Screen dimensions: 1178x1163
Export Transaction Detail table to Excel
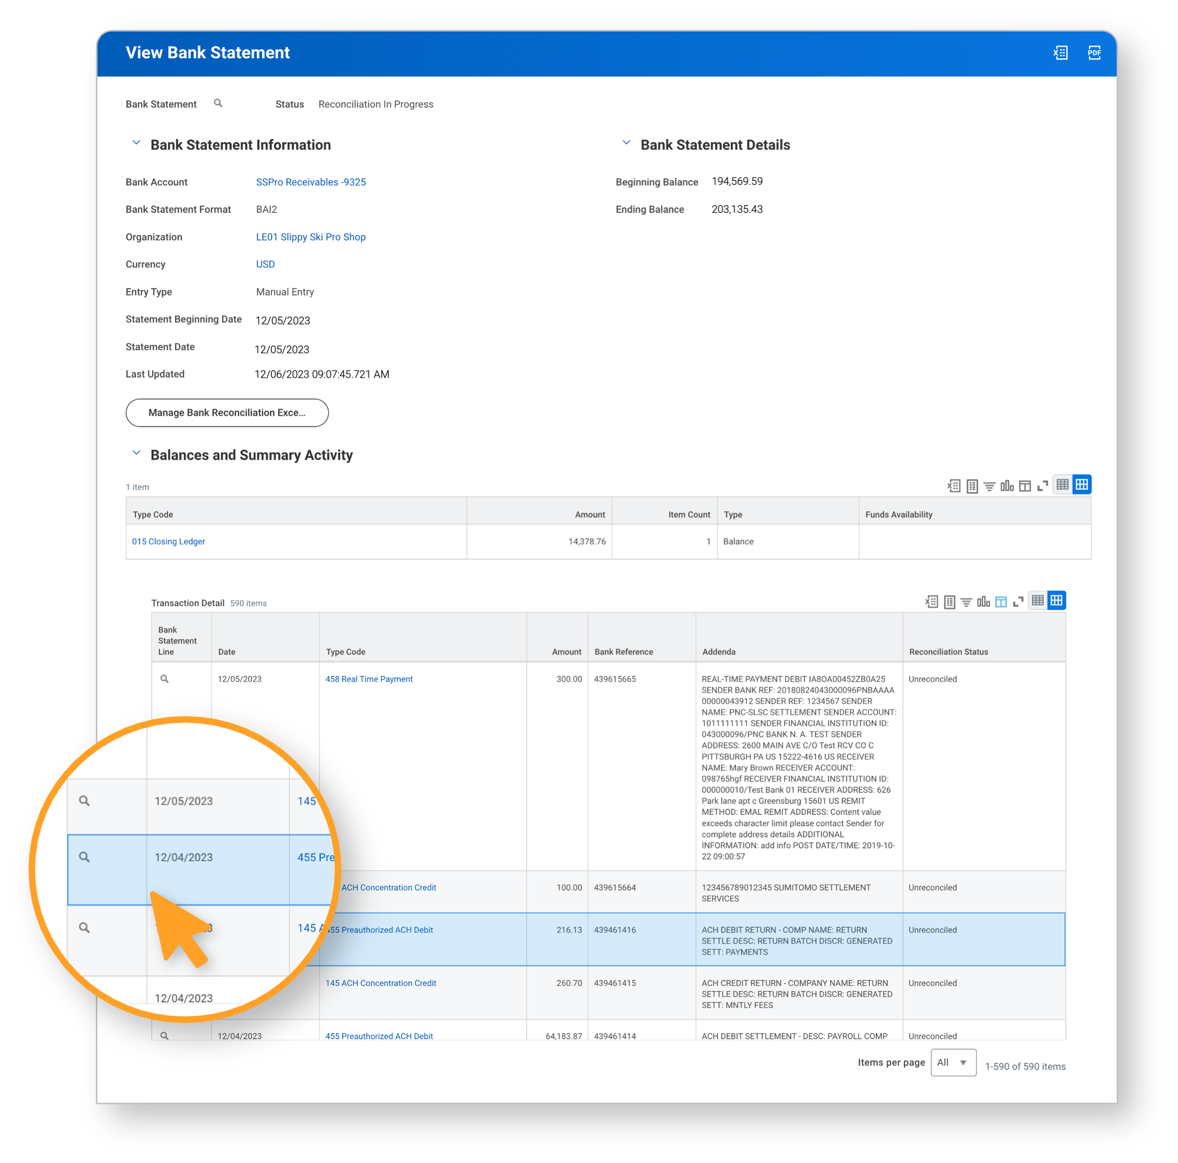click(932, 602)
